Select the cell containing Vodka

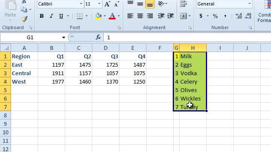coord(193,73)
